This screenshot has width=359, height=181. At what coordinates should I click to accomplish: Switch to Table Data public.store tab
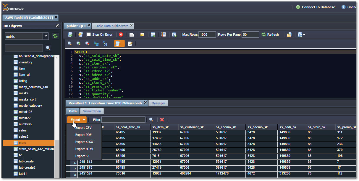[111, 26]
